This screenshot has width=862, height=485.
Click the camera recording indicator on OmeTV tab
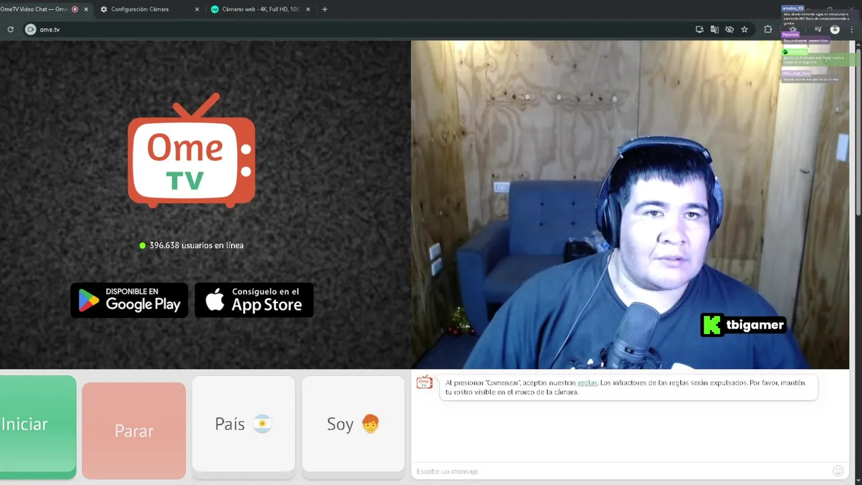[75, 9]
